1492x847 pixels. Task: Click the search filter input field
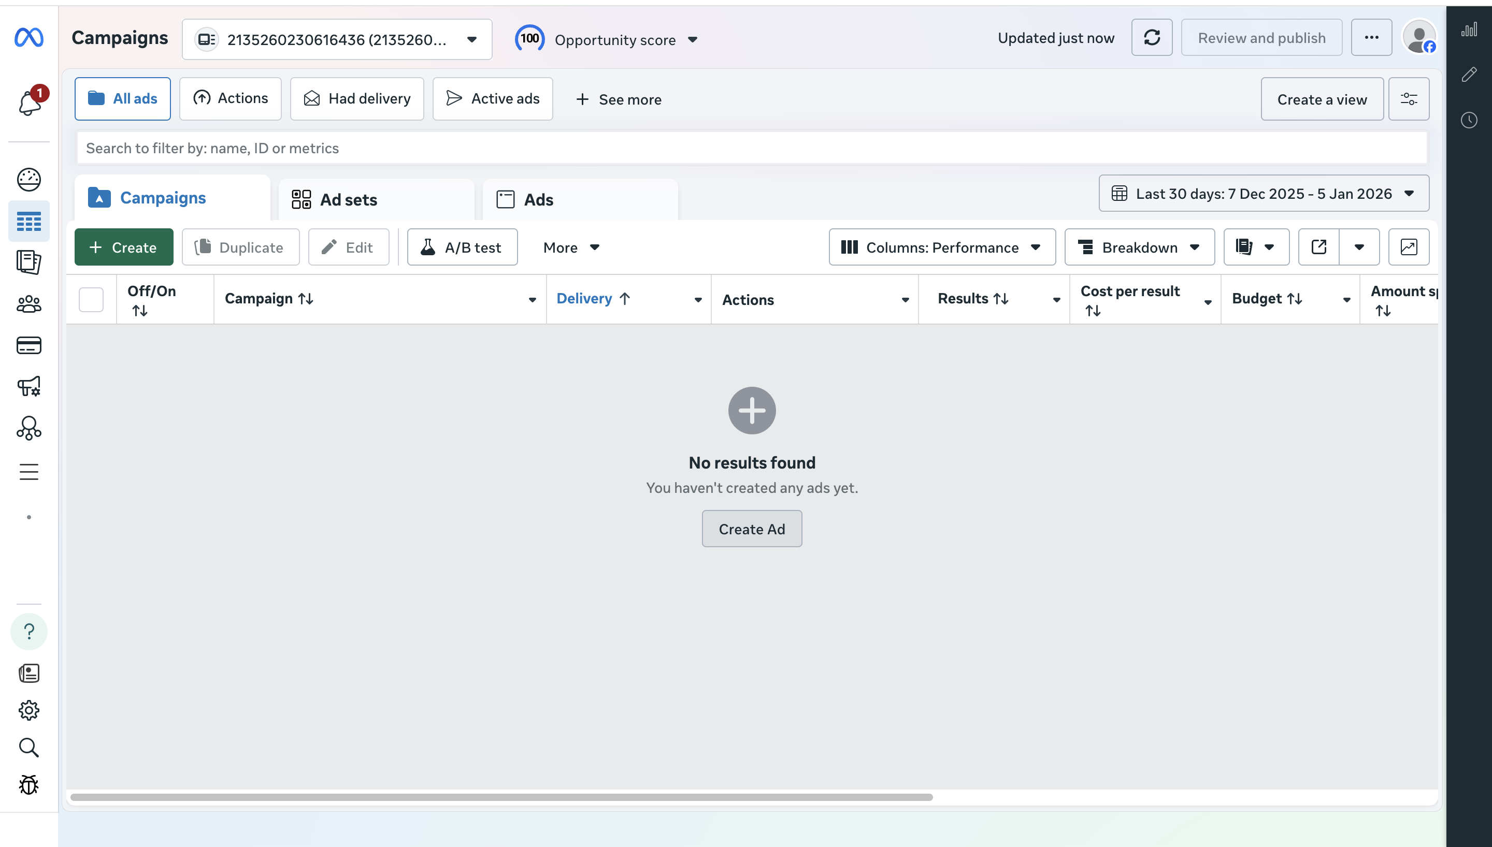pos(751,149)
